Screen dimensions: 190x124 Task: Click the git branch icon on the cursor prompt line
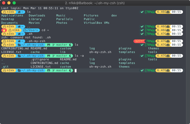pyautogui.click(x=53, y=70)
